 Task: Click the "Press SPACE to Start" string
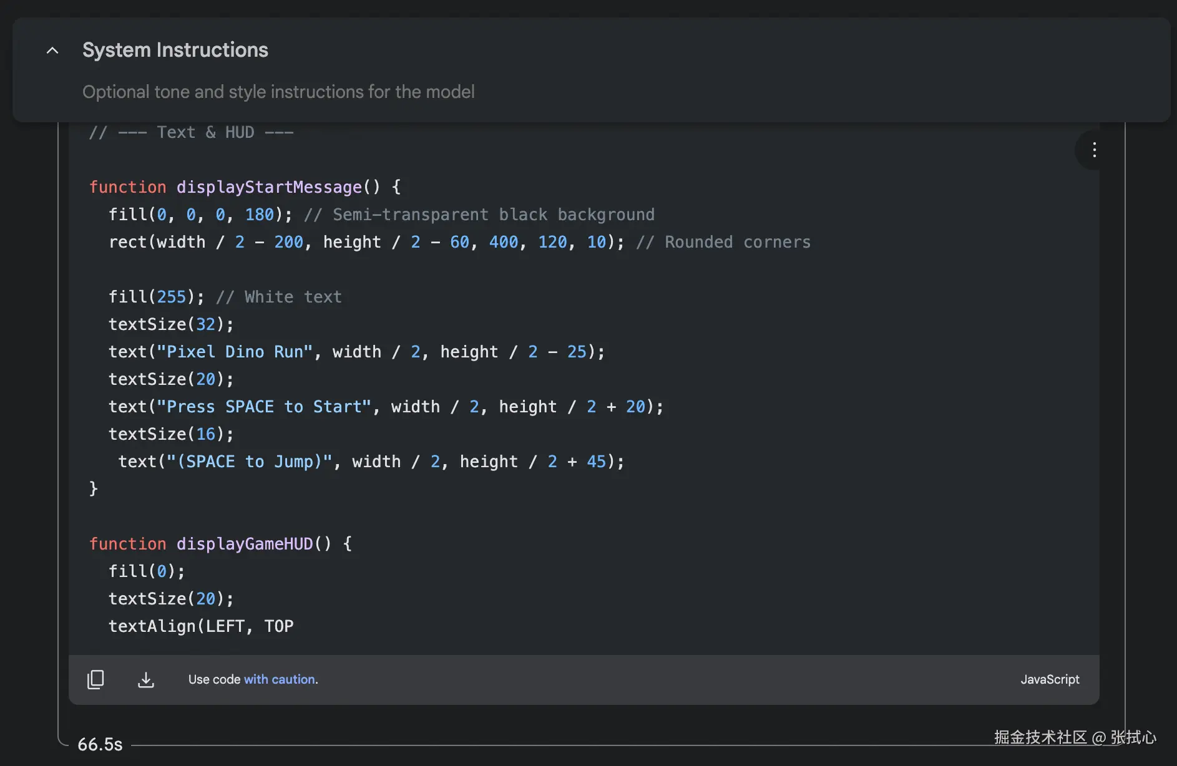coord(263,407)
